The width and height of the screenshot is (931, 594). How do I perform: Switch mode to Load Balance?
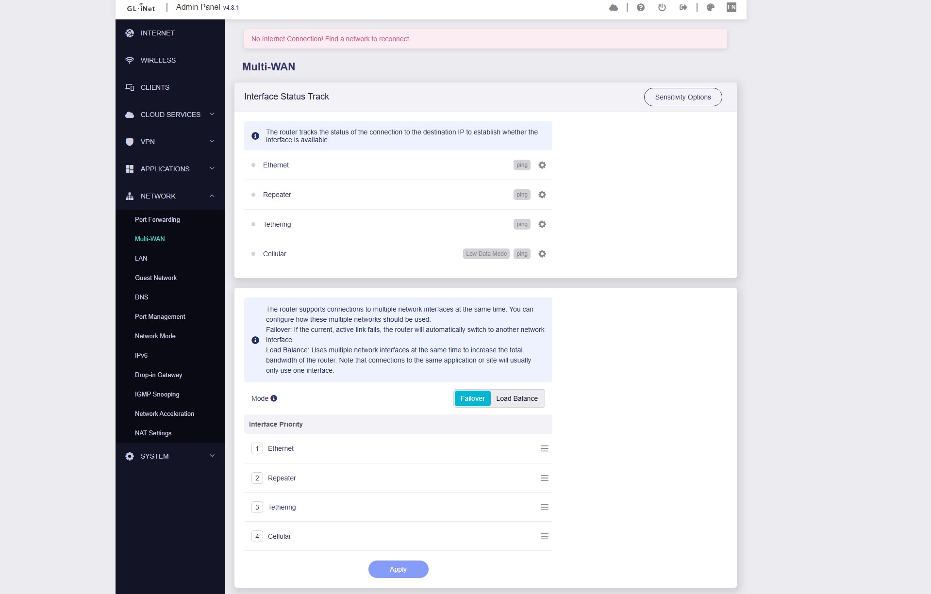(x=516, y=398)
